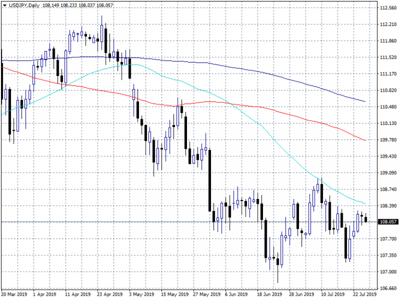Image resolution: width=400 pixels, height=300 pixels.
Task: Select the 23 Apr 2019 date label
Action: [x=110, y=294]
